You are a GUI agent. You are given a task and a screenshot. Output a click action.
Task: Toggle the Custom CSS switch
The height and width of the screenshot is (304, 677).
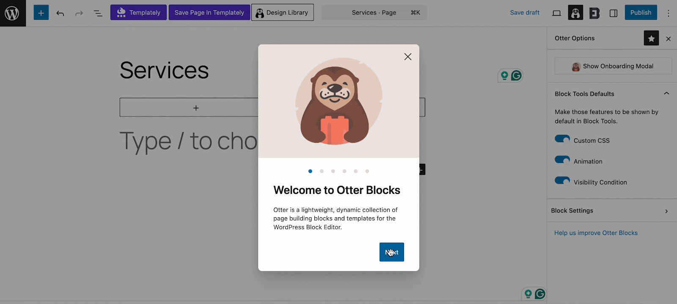[x=562, y=139]
